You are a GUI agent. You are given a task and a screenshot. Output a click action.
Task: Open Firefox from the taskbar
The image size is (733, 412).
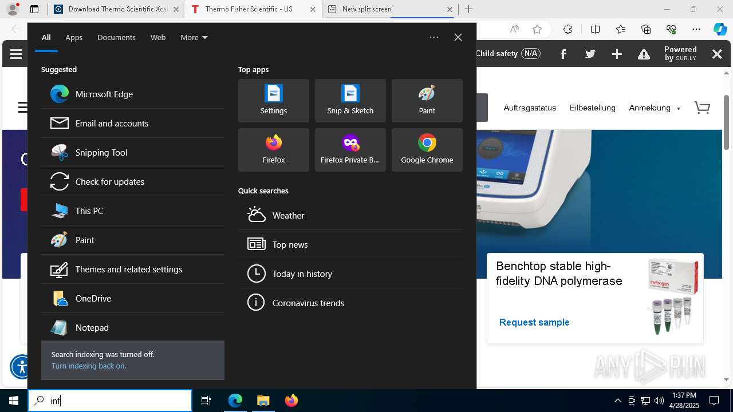(291, 401)
